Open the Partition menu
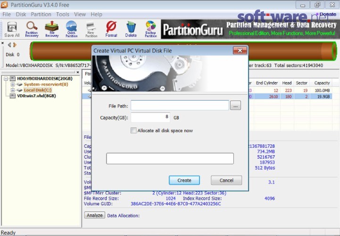Screen dimensions: 340x236 point(41,14)
